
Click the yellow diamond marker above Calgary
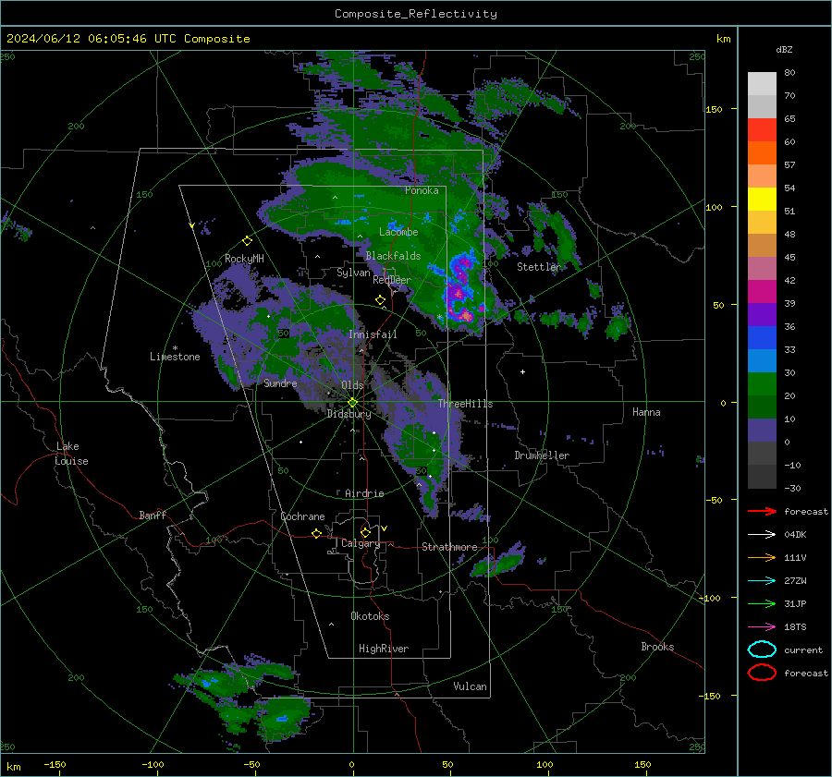pos(365,532)
